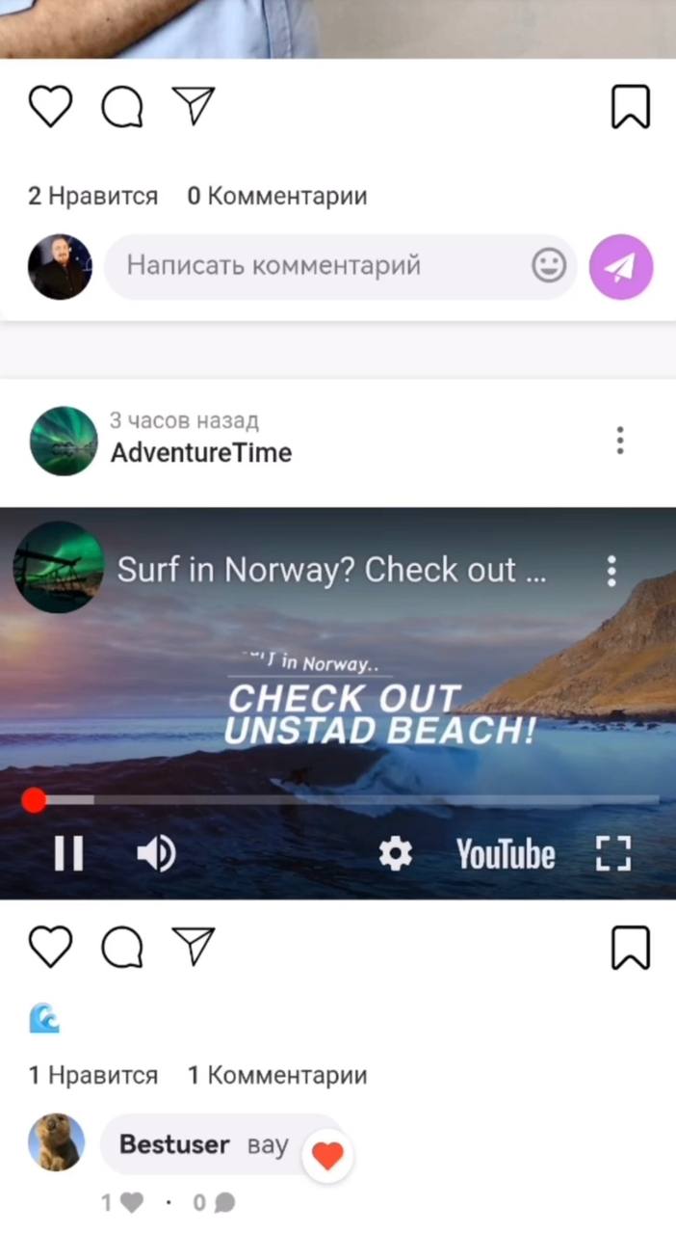Open emoji picker in comment field
The width and height of the screenshot is (676, 1234).
(549, 265)
